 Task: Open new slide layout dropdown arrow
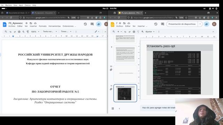click(121, 32)
